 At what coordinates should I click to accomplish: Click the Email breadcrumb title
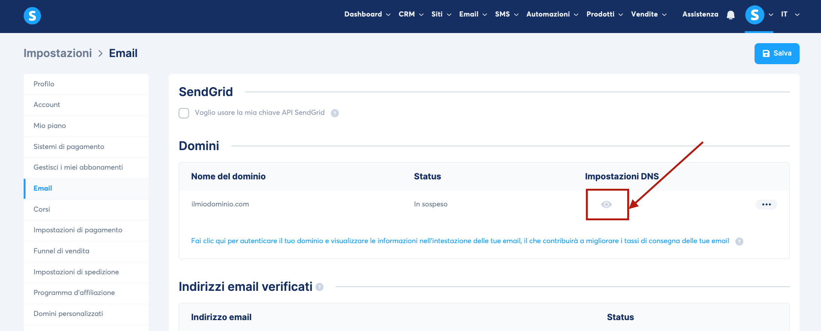123,53
